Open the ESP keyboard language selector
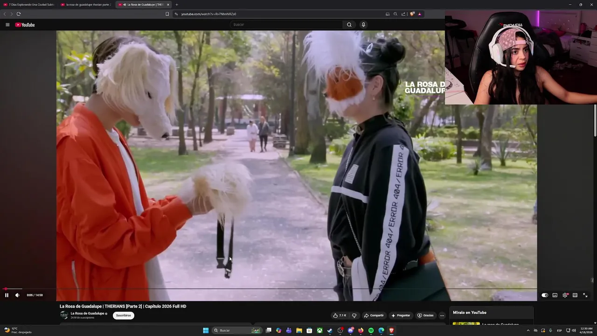 coord(559,330)
